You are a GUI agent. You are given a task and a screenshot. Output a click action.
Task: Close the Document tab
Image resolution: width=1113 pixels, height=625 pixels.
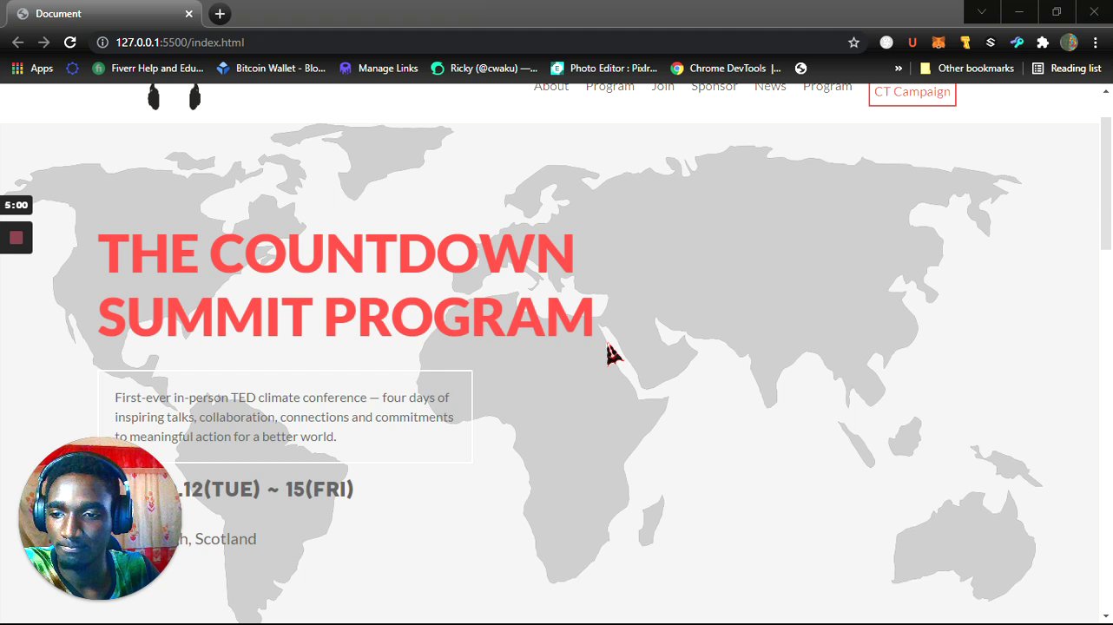189,14
